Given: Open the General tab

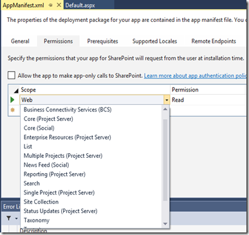Looking at the screenshot, I should [20, 41].
